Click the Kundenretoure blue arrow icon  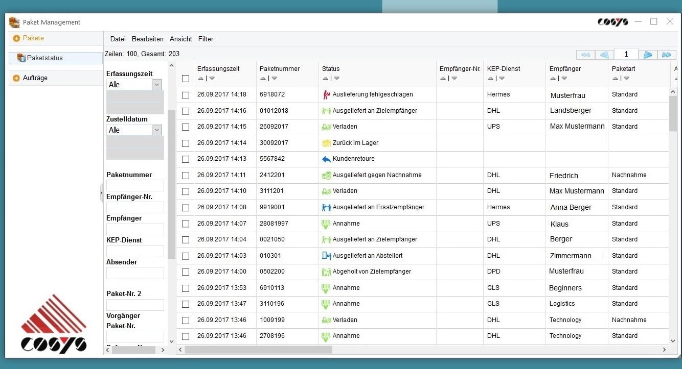click(327, 159)
